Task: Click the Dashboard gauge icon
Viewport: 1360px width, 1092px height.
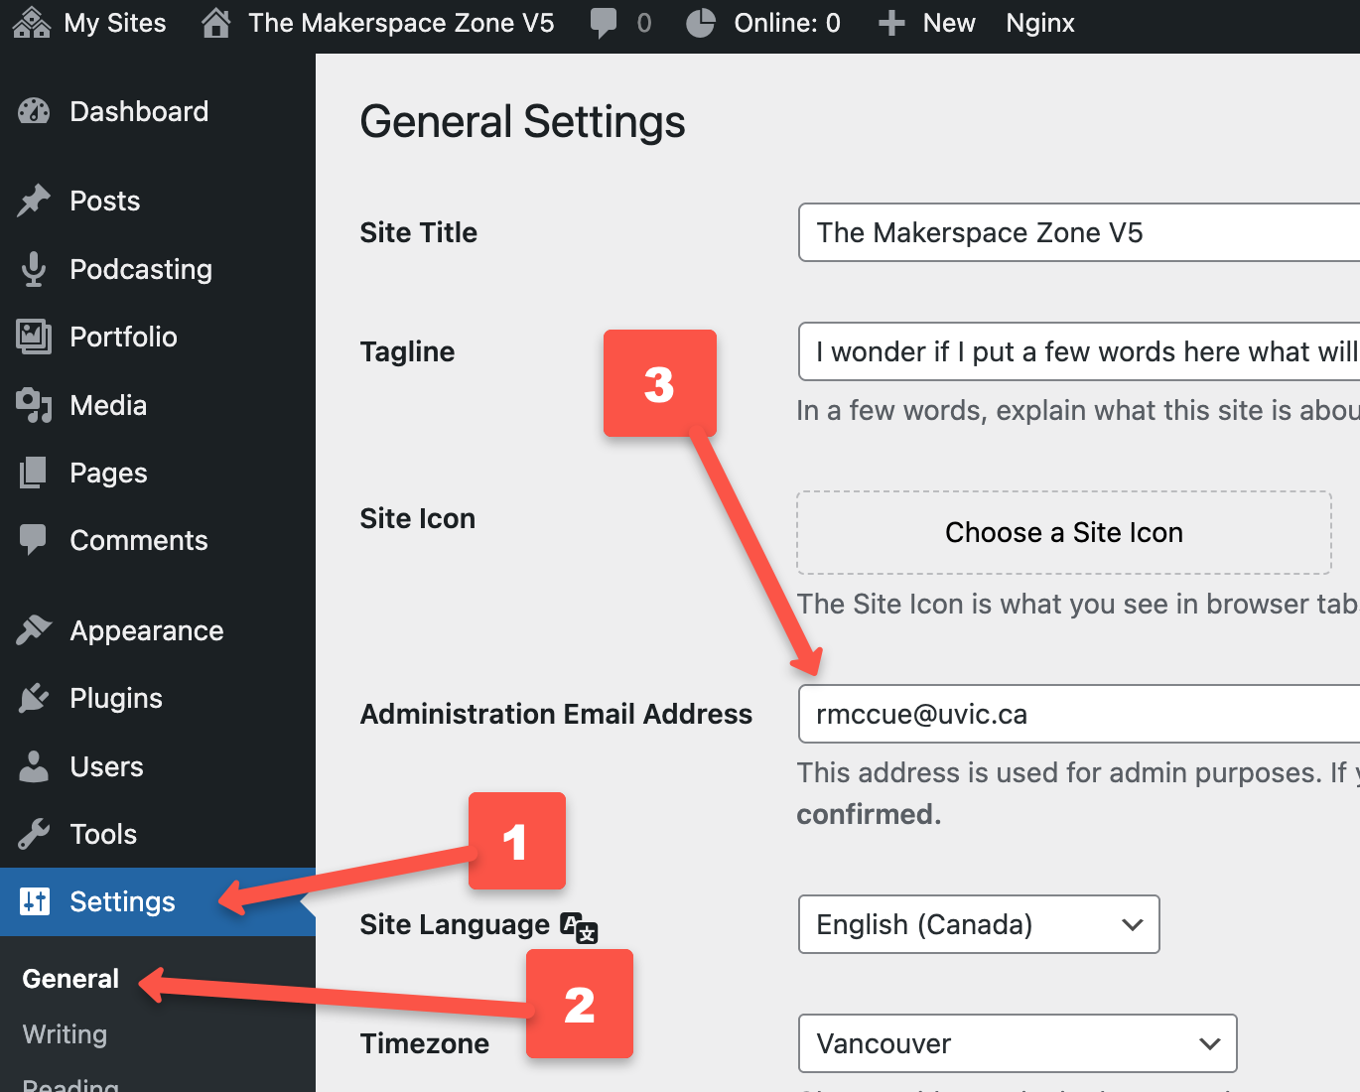Action: click(x=34, y=111)
